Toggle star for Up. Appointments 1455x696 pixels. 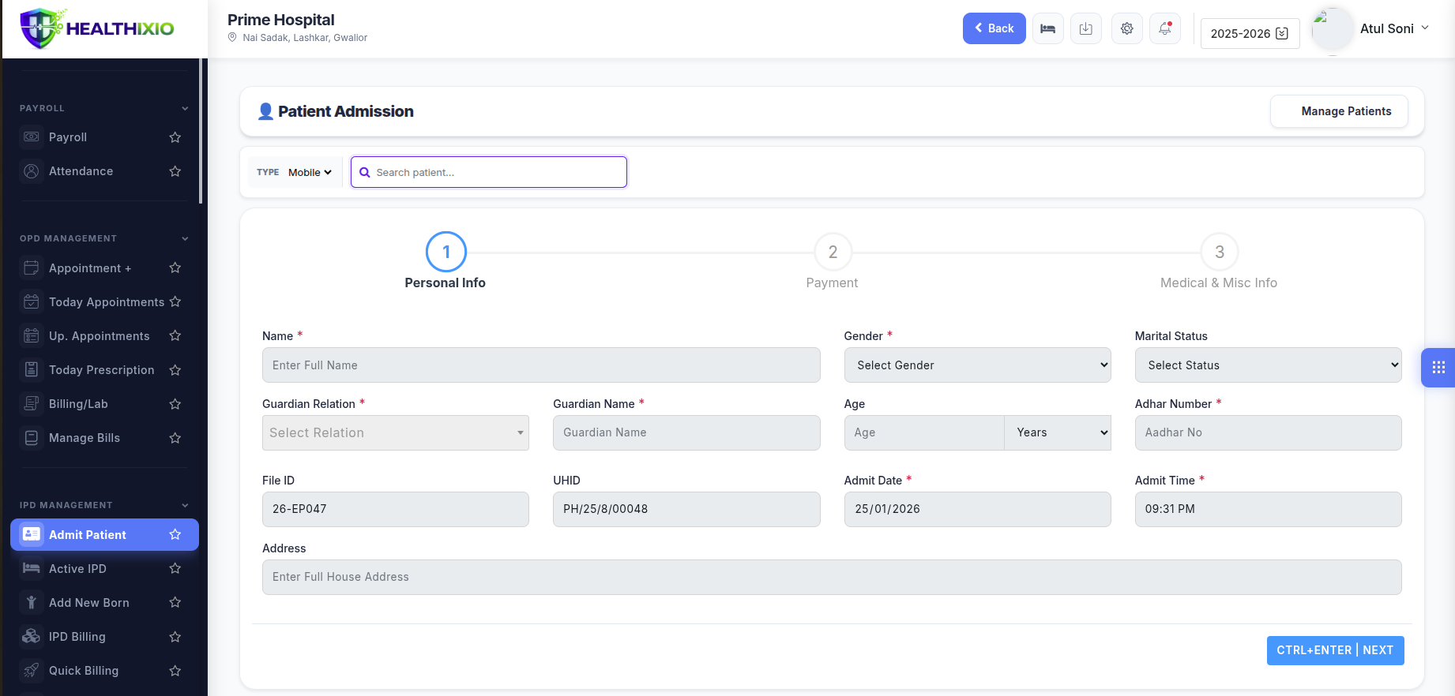click(175, 336)
